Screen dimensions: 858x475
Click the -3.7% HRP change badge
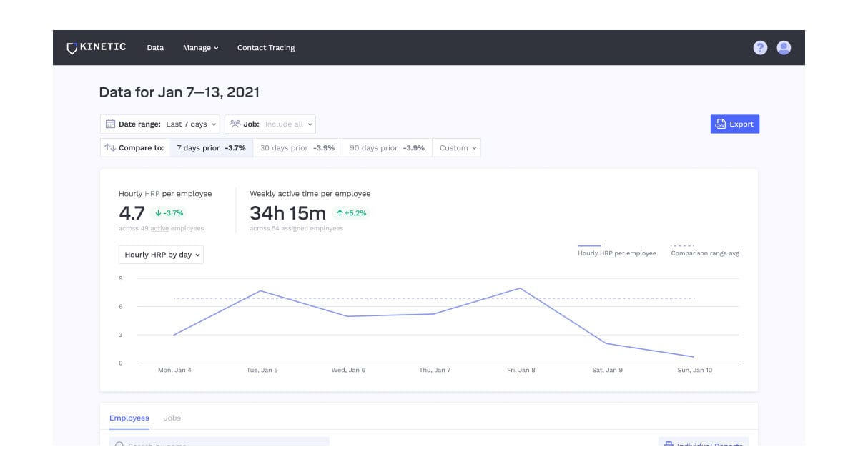(169, 212)
